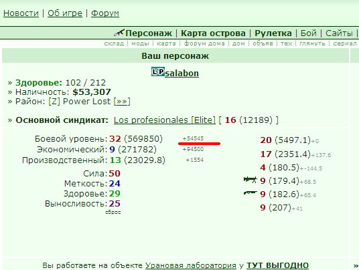Image resolution: width=359 pixels, height=270 pixels.
Task: Click the [»»] district link after Power Lost
Action: (x=122, y=102)
